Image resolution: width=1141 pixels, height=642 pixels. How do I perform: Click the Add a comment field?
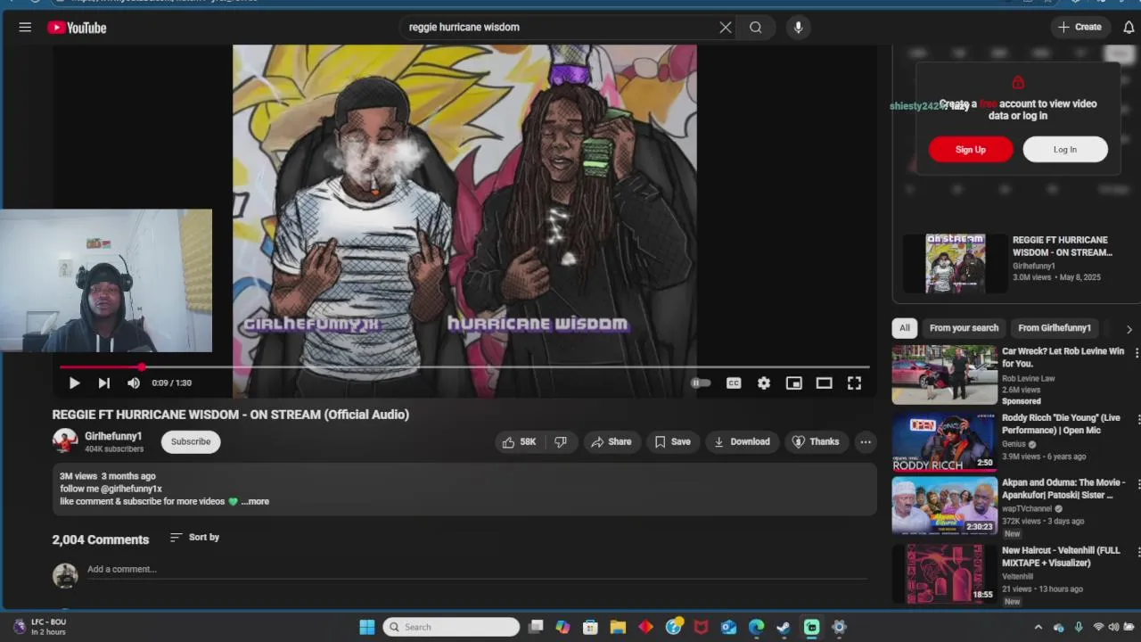(477, 570)
